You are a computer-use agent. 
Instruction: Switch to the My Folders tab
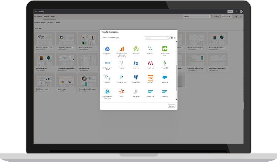(38, 17)
